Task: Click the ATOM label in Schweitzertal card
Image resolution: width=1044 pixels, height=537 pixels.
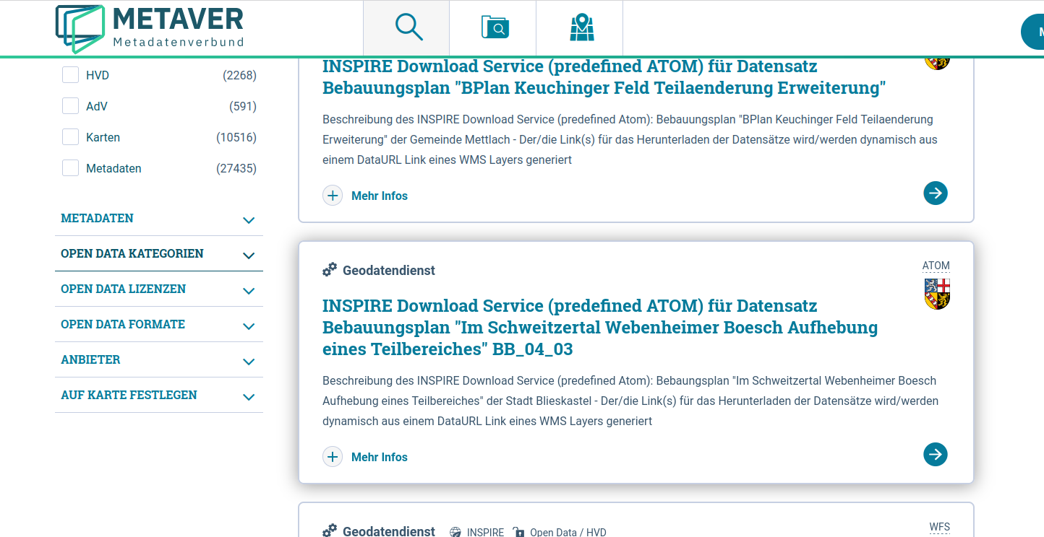Action: [936, 266]
